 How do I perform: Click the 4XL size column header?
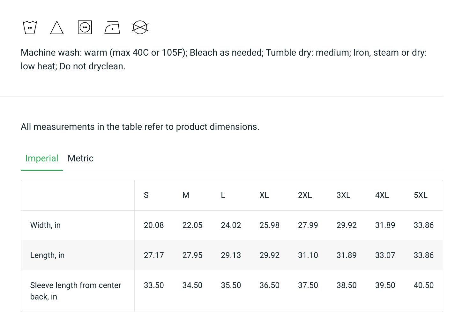click(382, 195)
